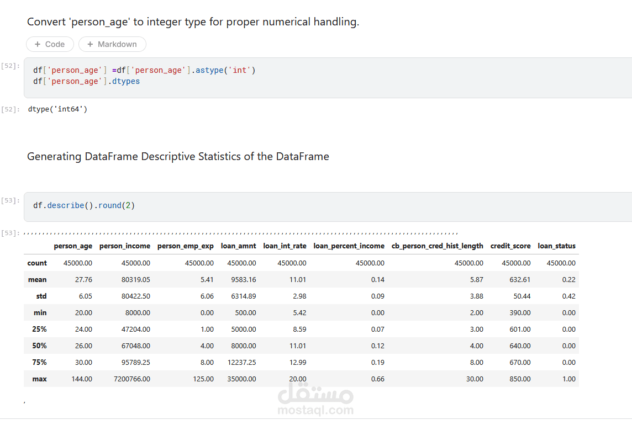Click the person_emp_exp column header
The image size is (632, 425).
point(185,246)
